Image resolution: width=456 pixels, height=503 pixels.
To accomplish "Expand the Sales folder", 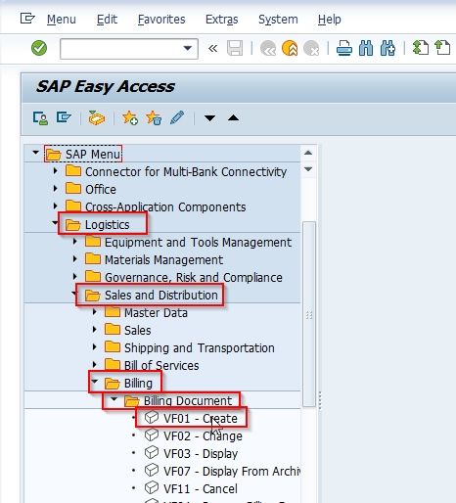I will click(94, 330).
